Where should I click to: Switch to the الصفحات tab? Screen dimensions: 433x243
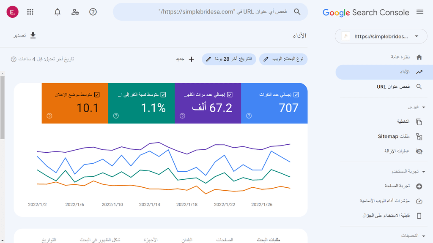click(225, 240)
